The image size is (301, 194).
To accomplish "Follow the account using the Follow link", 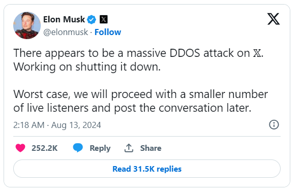I will click(x=108, y=32).
